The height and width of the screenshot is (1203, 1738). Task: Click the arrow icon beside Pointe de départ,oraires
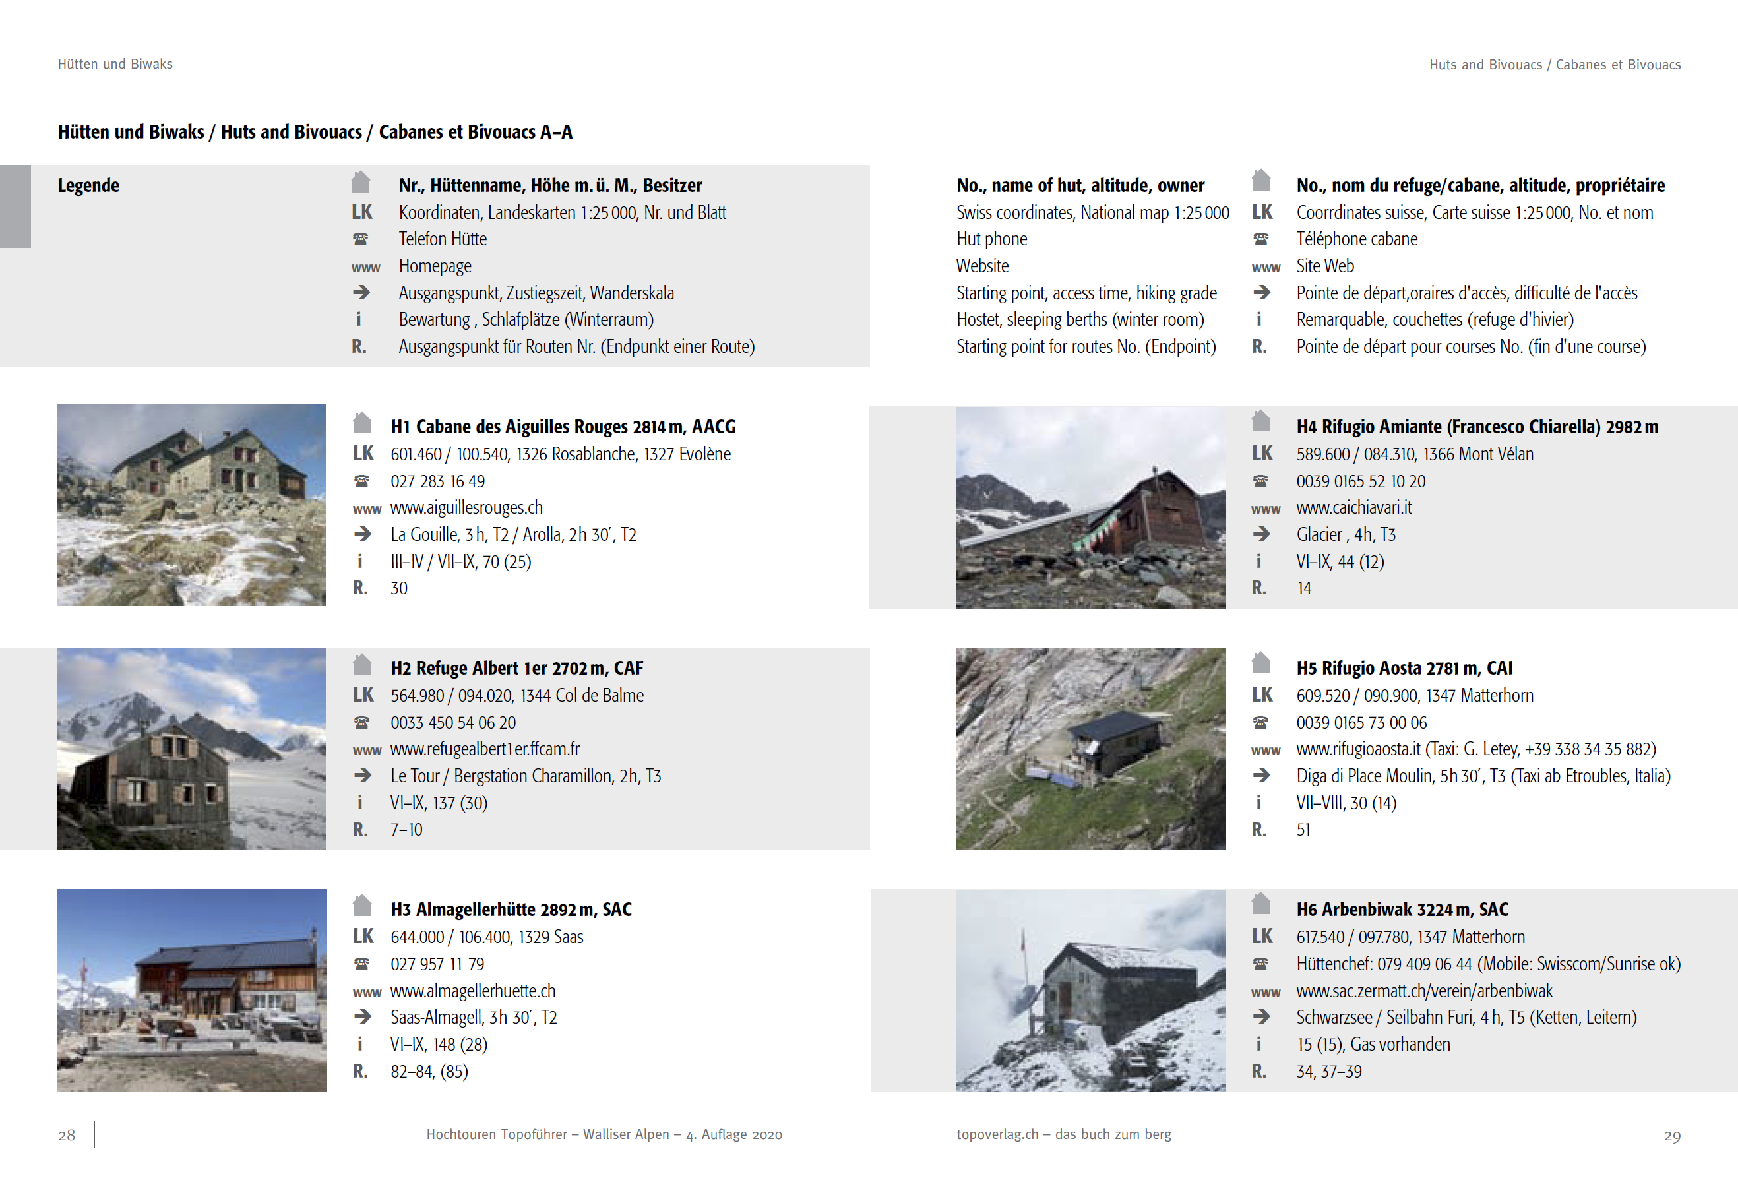pyautogui.click(x=1262, y=292)
